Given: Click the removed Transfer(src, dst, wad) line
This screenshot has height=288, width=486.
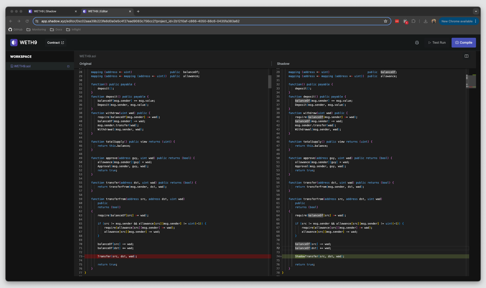Looking at the screenshot, I should coord(117,256).
